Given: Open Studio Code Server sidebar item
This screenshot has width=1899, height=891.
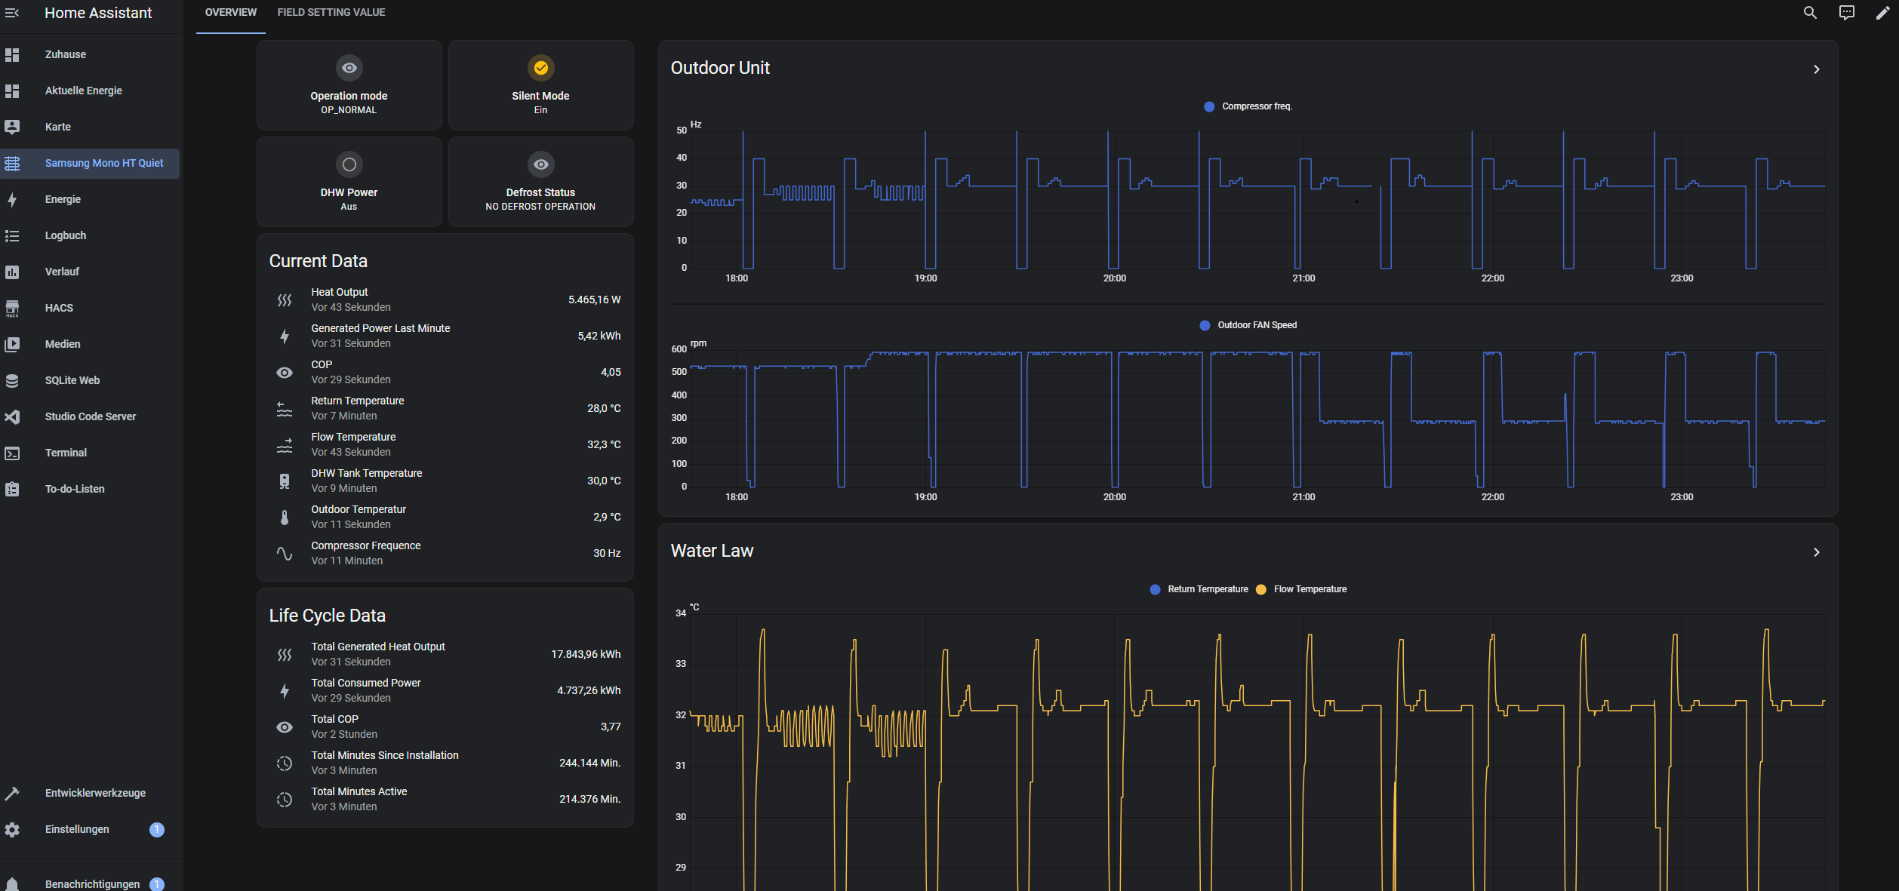Looking at the screenshot, I should tap(90, 416).
